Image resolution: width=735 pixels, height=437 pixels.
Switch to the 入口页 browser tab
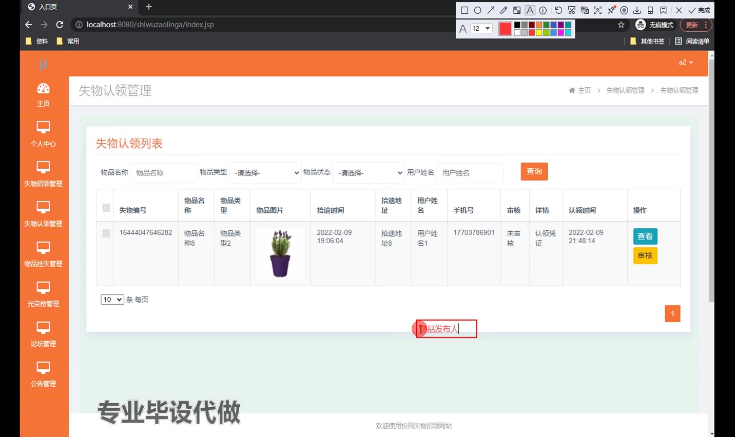[80, 7]
